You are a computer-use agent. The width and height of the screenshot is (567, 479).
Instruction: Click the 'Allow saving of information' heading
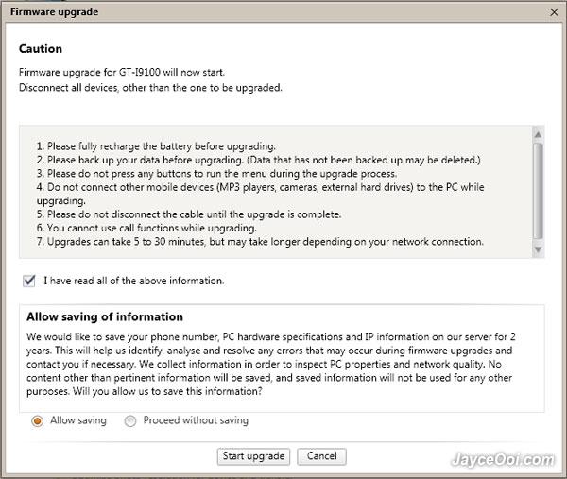pyautogui.click(x=105, y=316)
